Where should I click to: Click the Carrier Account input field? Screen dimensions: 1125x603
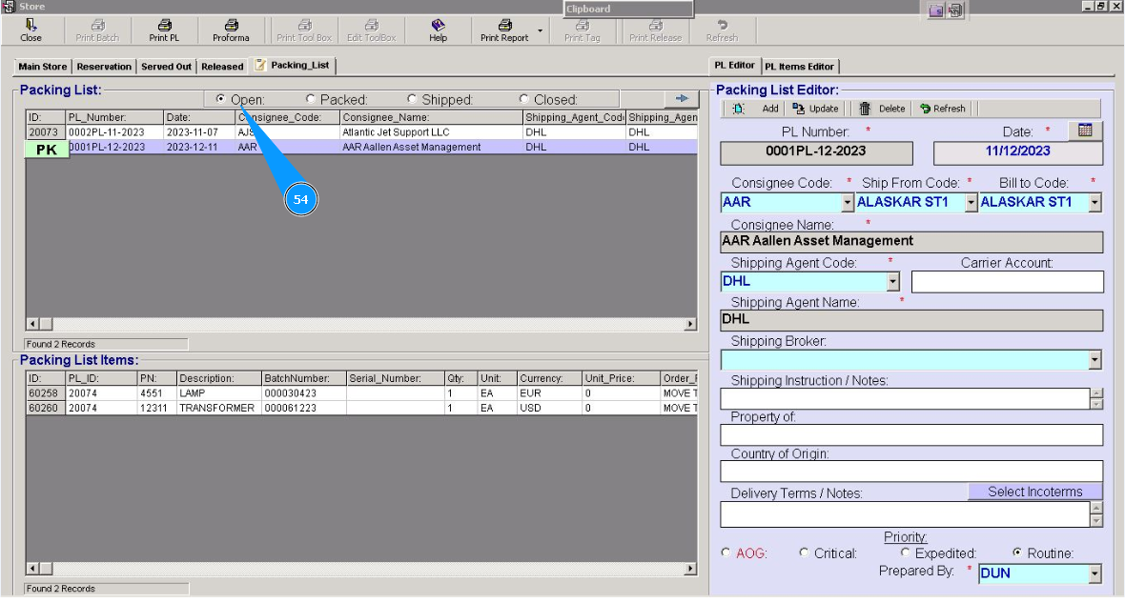[x=1007, y=282]
